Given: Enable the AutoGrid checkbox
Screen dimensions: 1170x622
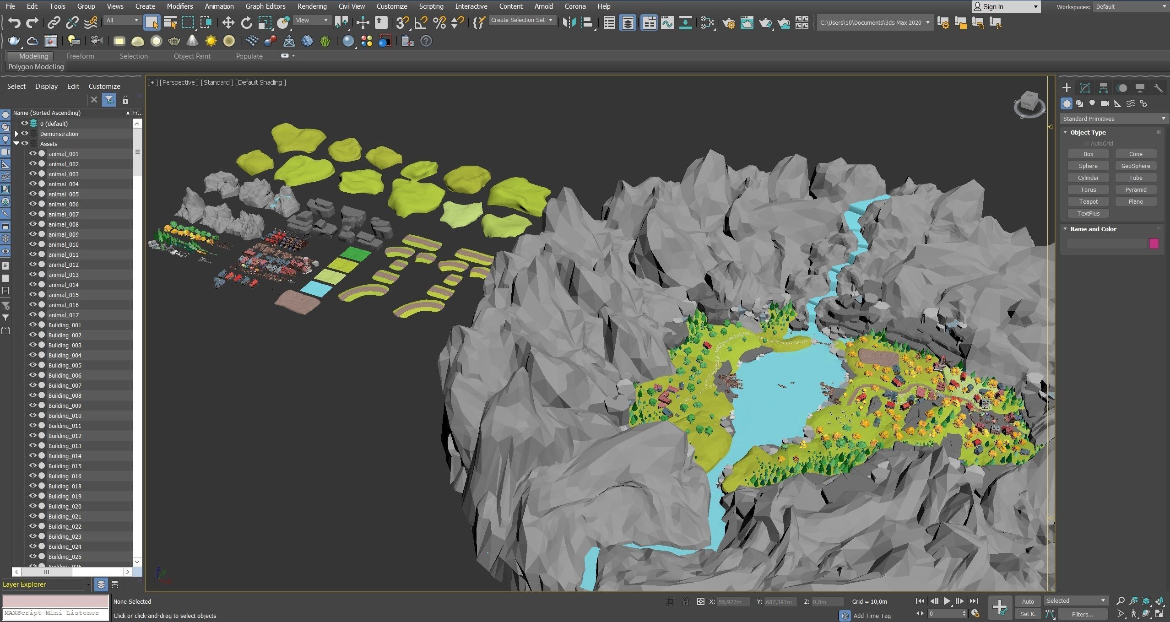Looking at the screenshot, I should pos(1086,144).
